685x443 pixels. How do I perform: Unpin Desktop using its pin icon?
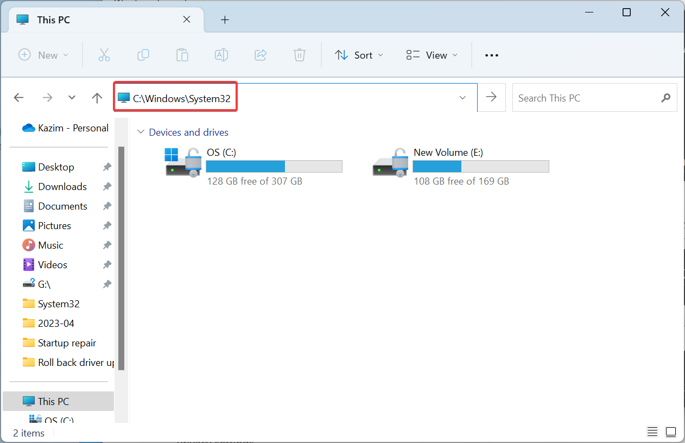(107, 167)
